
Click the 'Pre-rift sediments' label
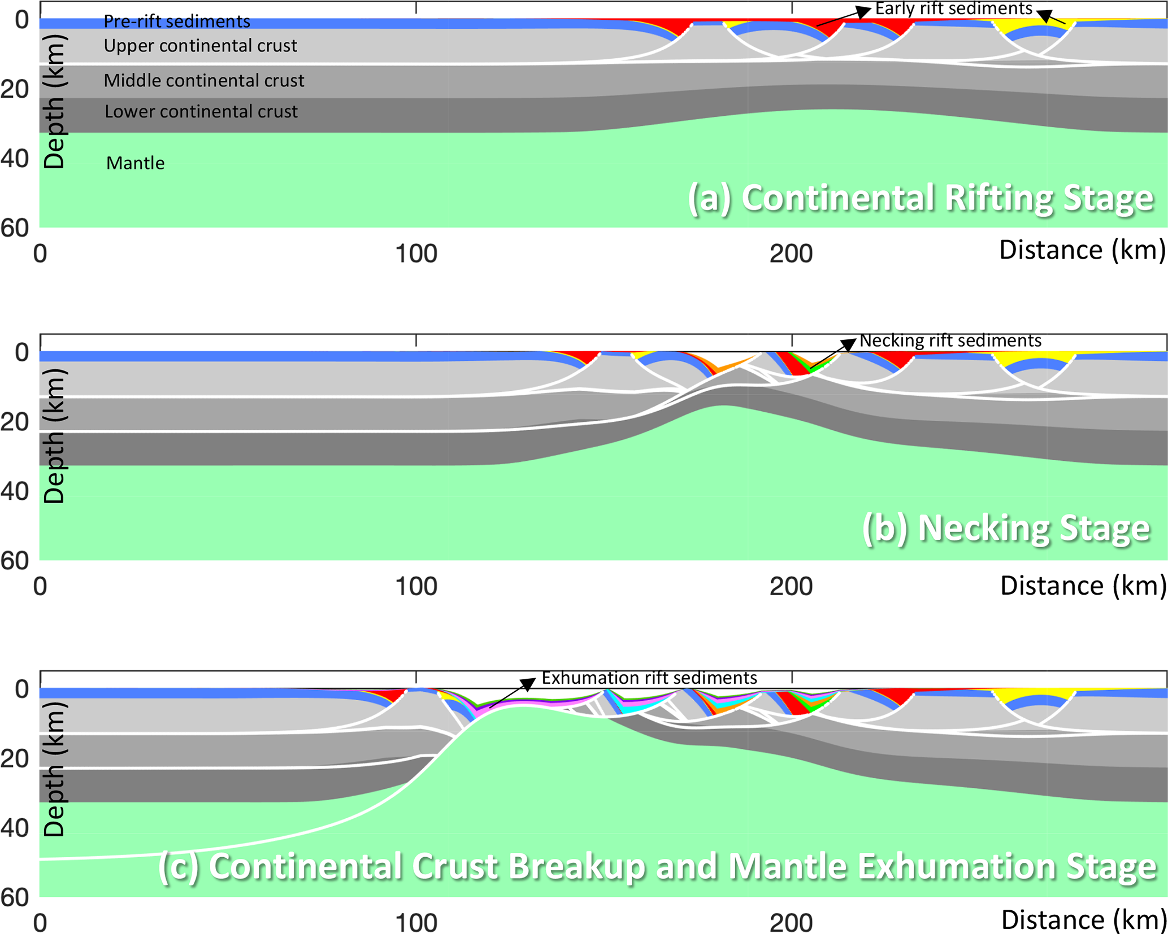click(x=176, y=21)
